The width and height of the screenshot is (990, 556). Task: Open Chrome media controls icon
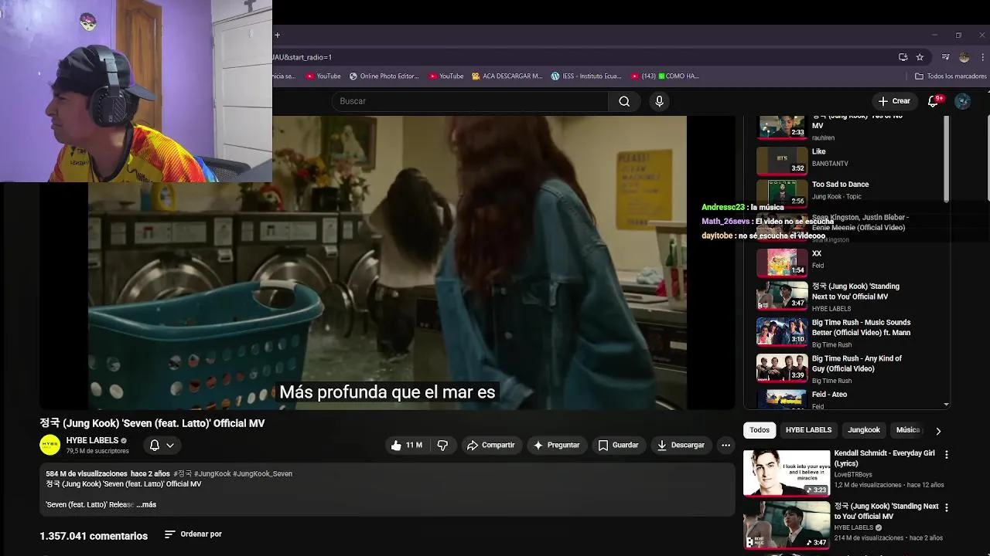tap(945, 57)
